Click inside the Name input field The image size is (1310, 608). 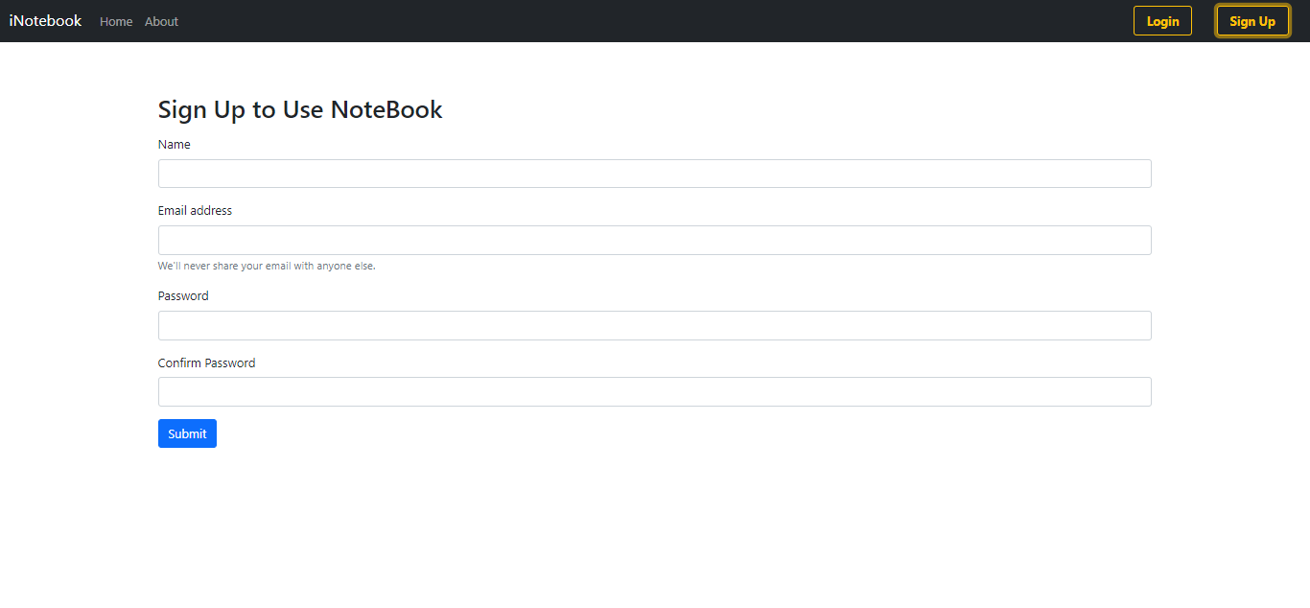(x=654, y=173)
